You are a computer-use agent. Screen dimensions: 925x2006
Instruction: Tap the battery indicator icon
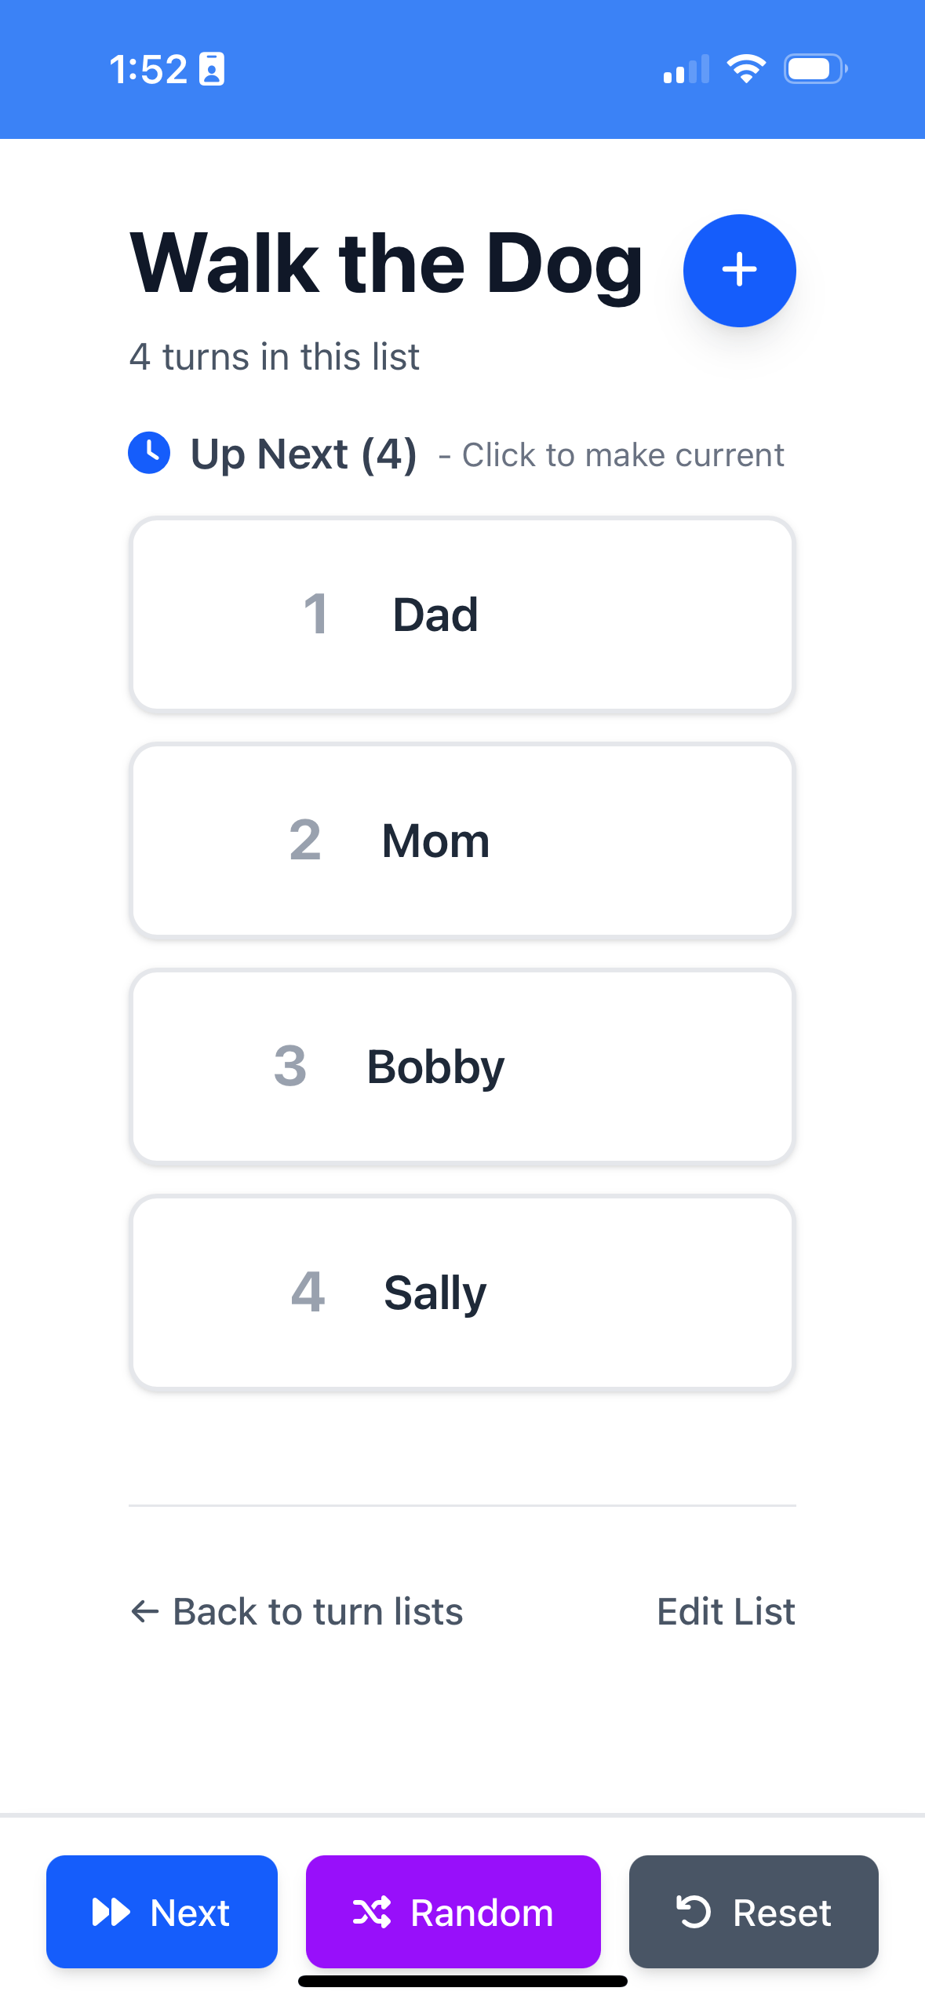[815, 69]
